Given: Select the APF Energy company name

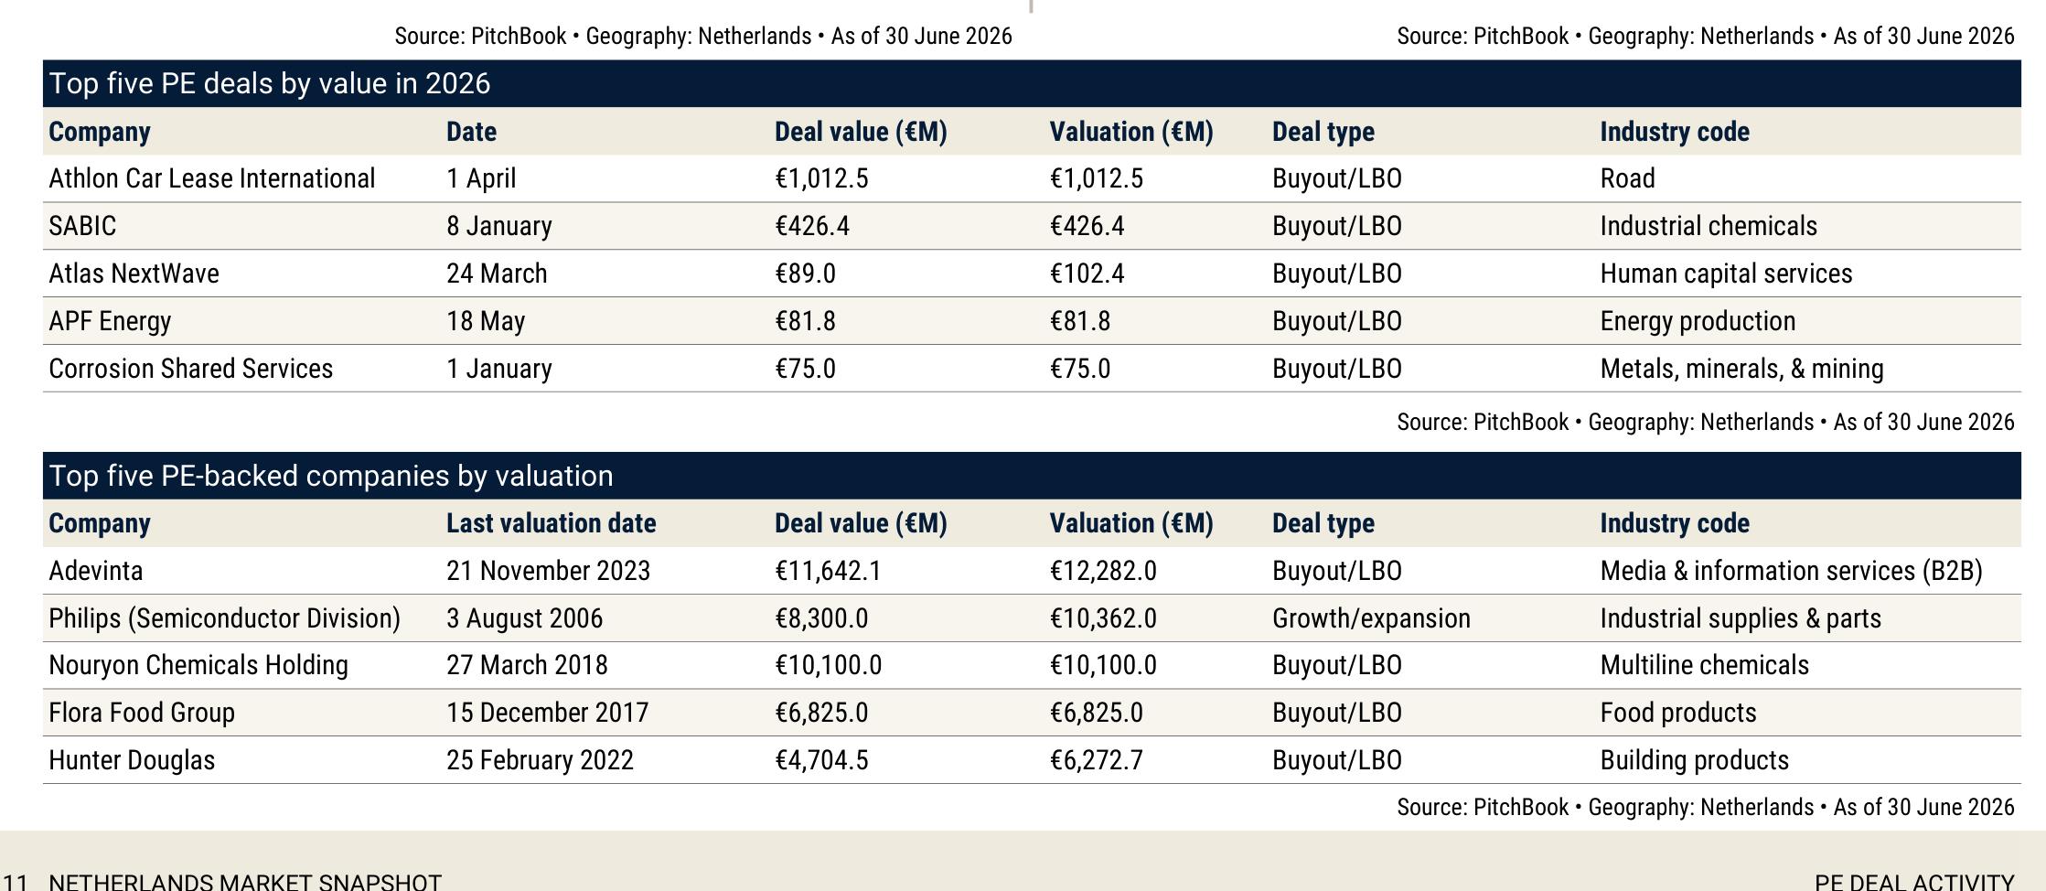Looking at the screenshot, I should 110,321.
